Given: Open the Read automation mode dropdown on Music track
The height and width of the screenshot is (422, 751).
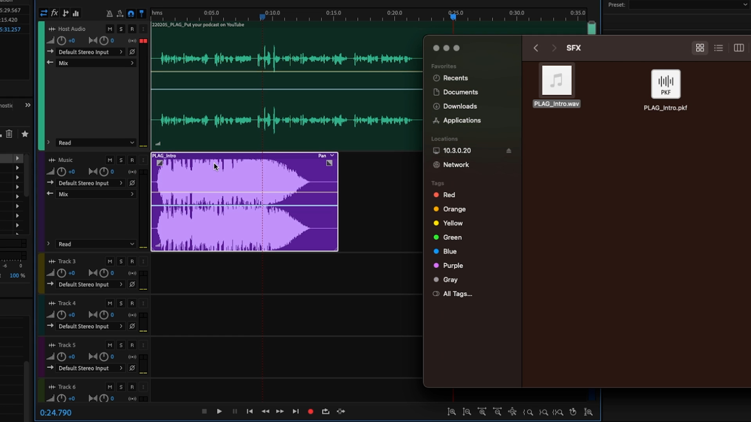Looking at the screenshot, I should pos(95,244).
